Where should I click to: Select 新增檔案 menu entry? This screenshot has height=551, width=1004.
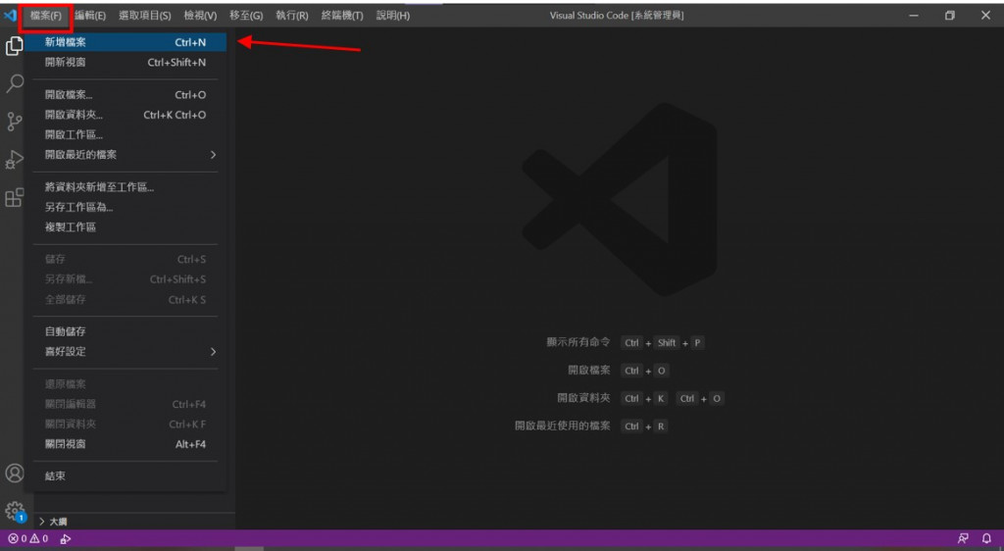click(125, 42)
